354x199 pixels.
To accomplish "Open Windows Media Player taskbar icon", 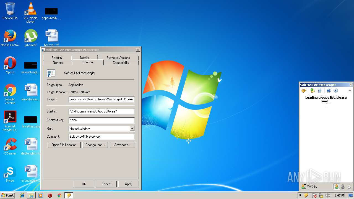I will [41, 195].
